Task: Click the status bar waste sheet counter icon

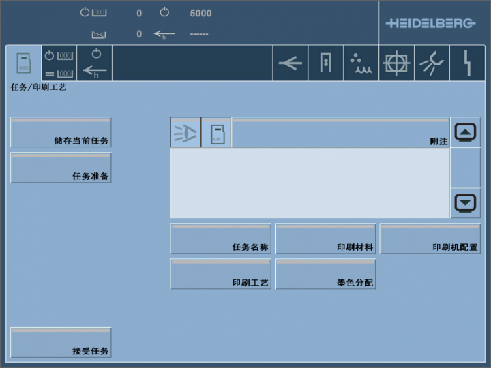Action: [x=99, y=35]
